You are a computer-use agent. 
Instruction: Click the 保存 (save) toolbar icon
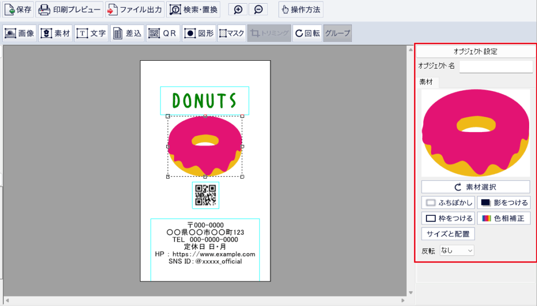pyautogui.click(x=18, y=9)
